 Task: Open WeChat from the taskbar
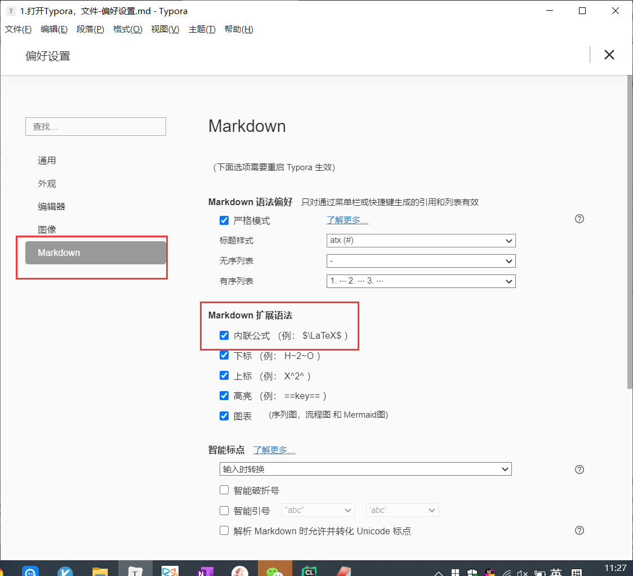(275, 570)
